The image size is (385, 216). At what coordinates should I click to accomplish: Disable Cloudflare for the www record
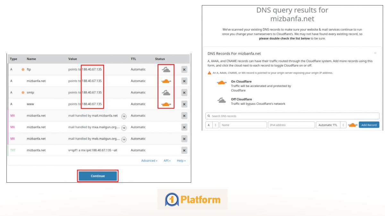click(166, 104)
